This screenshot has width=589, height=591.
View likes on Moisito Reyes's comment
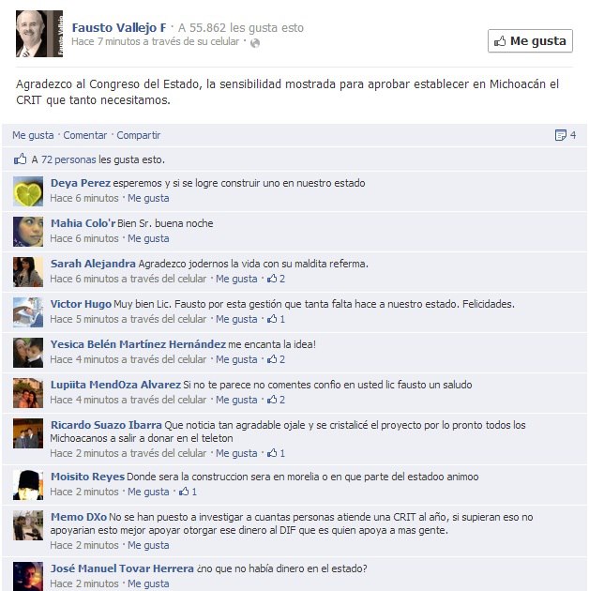point(188,492)
